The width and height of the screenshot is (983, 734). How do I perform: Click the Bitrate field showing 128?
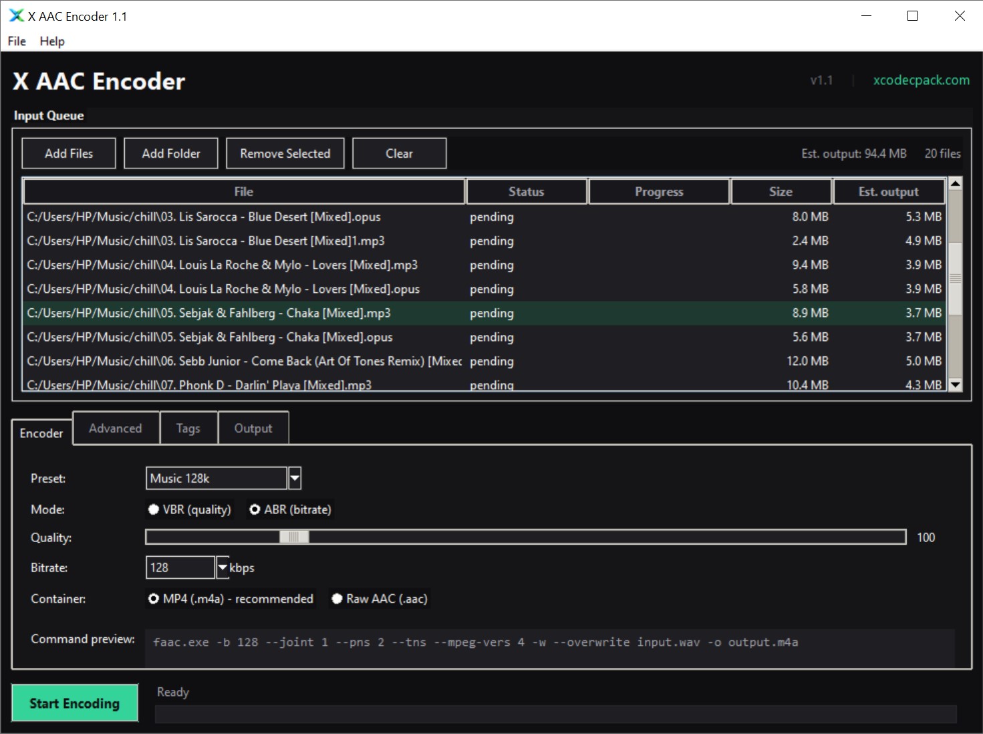tap(180, 568)
